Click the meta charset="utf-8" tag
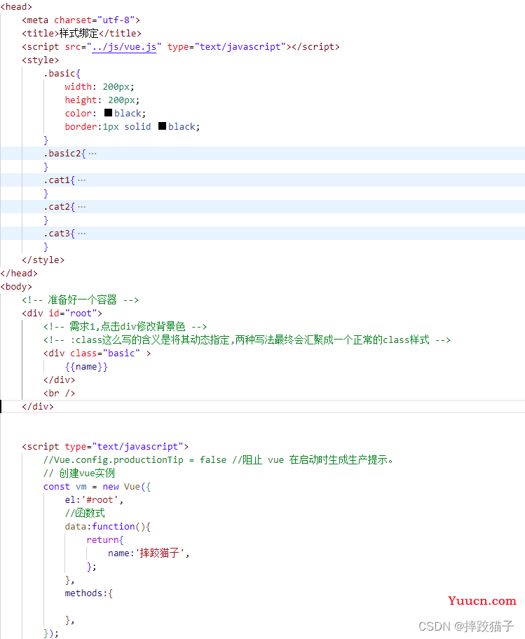 click(x=81, y=20)
